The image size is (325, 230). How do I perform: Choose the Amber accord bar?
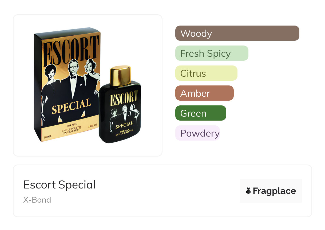point(204,93)
